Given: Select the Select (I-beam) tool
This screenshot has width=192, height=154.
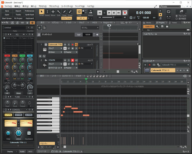Looking at the screenshot, I should pos(47,12).
